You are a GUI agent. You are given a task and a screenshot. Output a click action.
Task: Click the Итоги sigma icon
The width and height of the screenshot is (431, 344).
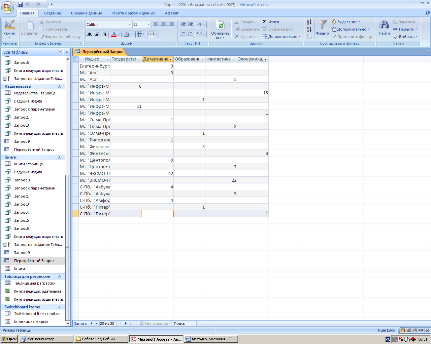(265, 22)
